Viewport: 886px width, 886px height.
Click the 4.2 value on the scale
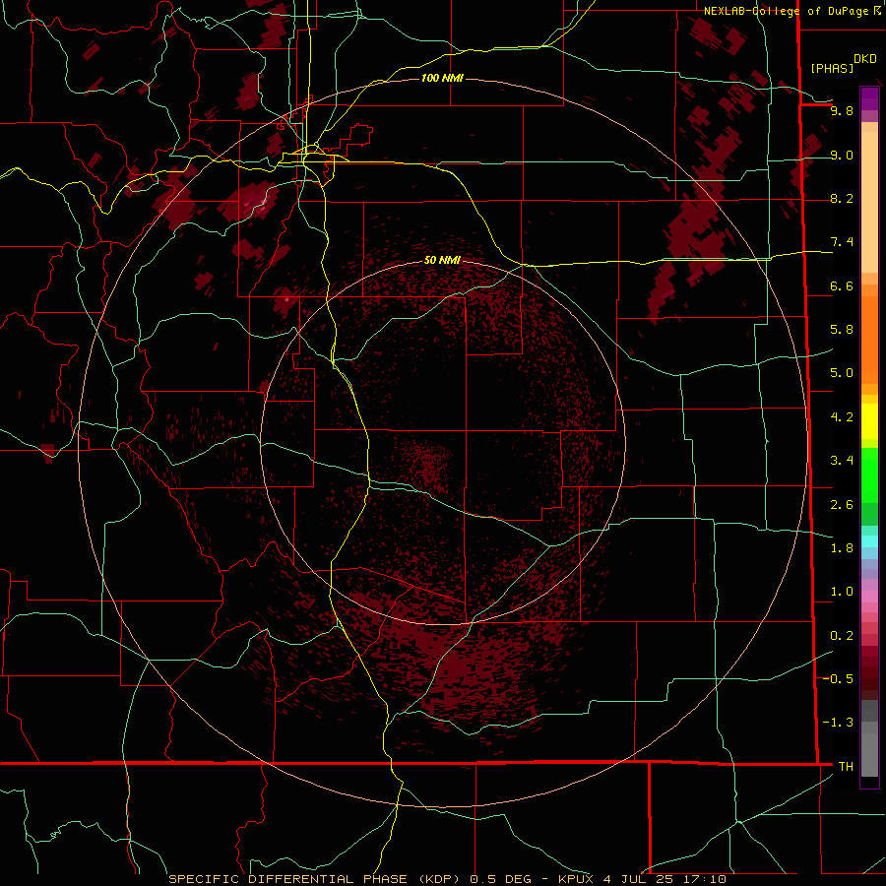[x=842, y=417]
